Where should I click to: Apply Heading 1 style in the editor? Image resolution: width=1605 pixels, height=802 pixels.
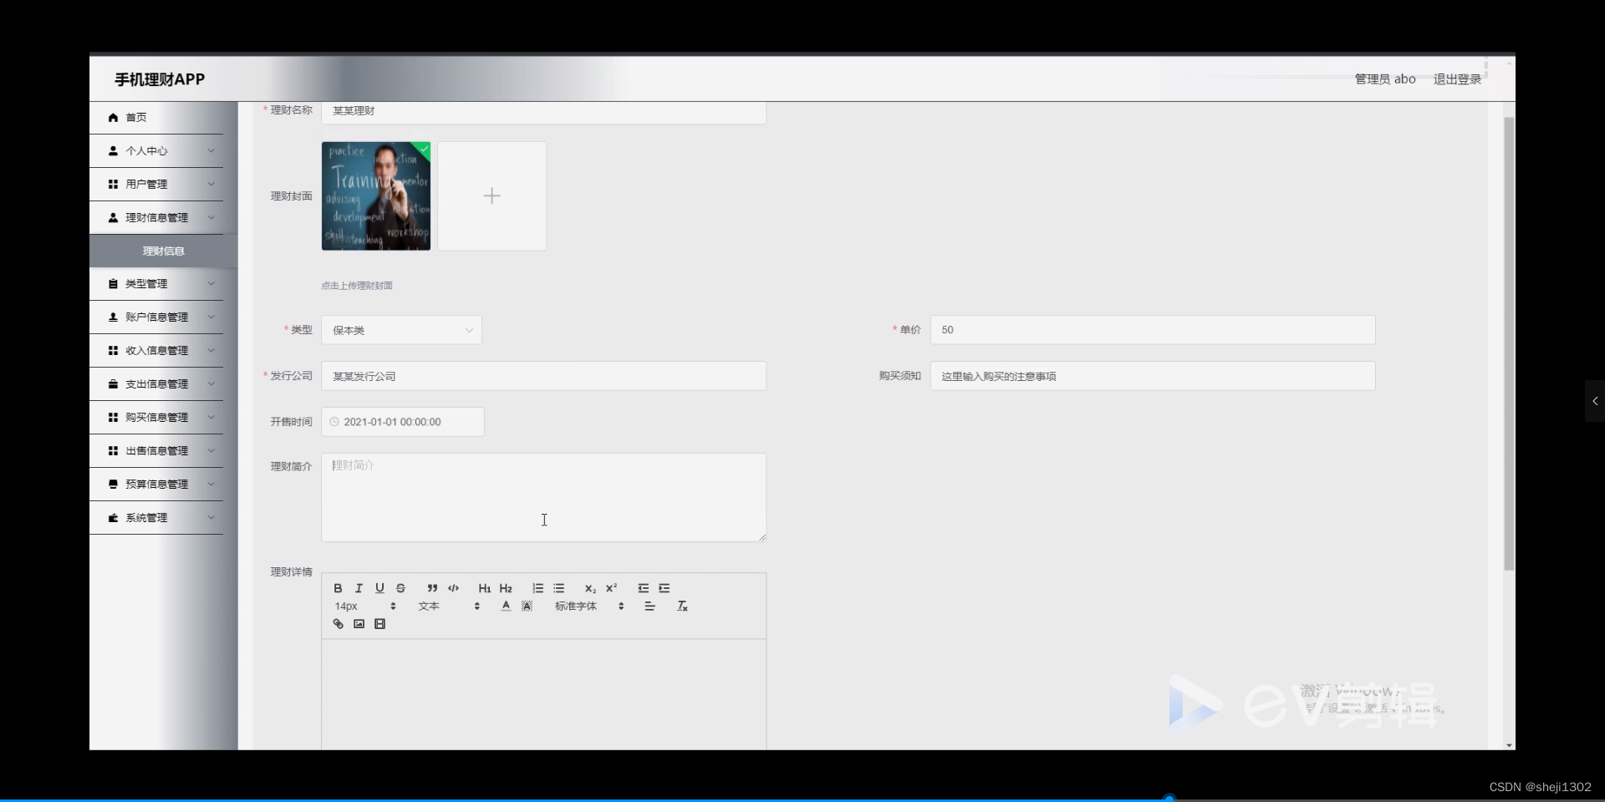point(484,588)
